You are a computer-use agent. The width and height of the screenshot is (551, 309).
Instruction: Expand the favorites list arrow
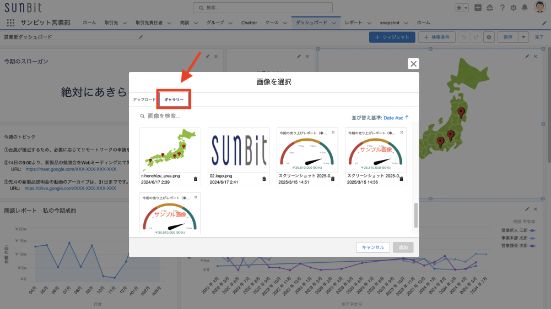[466, 7]
